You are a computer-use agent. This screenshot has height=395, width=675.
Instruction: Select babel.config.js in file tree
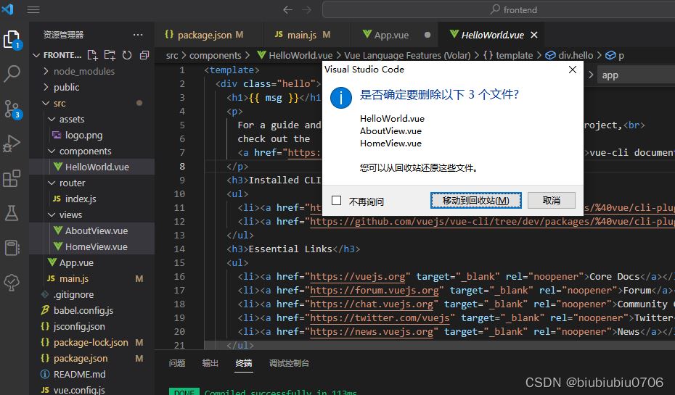pos(83,310)
